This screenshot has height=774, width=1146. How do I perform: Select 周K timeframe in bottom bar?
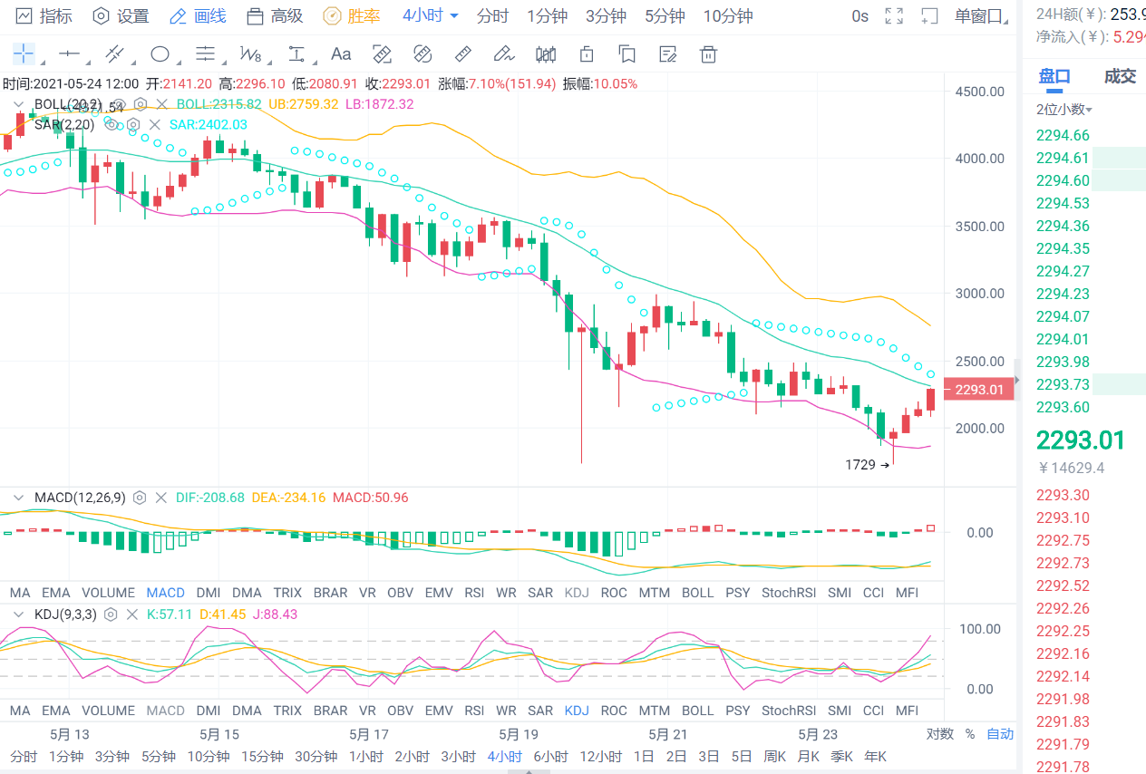pyautogui.click(x=774, y=757)
